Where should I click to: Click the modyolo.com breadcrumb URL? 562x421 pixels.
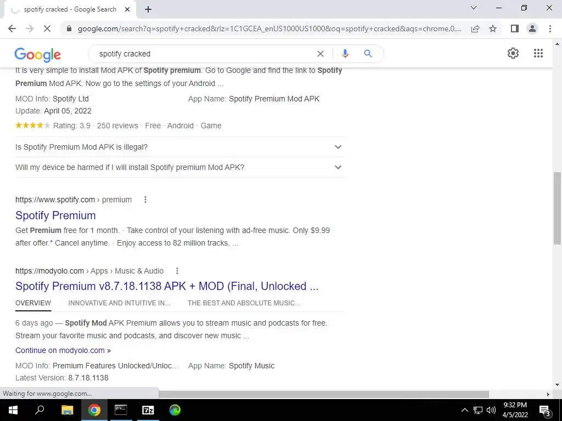[89, 271]
